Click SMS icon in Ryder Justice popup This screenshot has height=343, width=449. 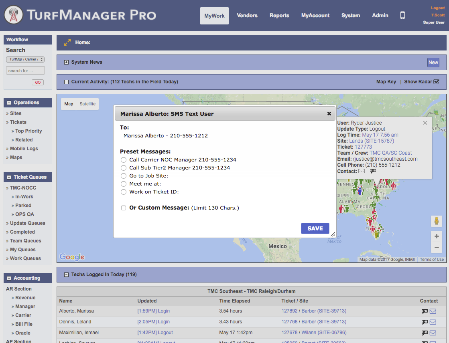[373, 171]
